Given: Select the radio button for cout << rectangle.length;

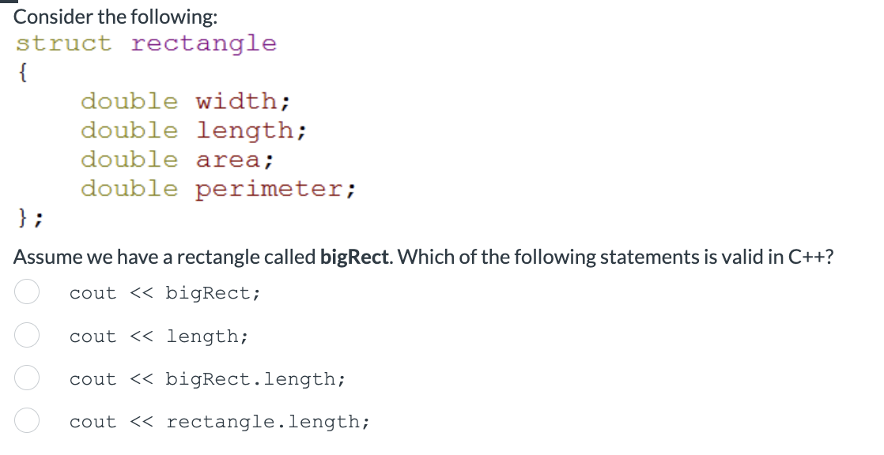Looking at the screenshot, I should [x=27, y=421].
